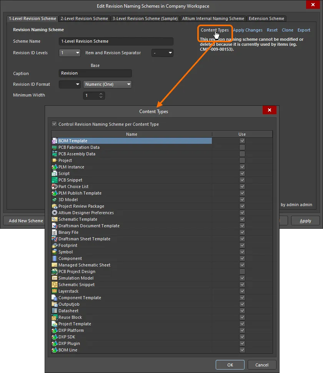Toggle Control Revision Naming Scheme per Content Type
Screen dimensions: 323x373
54,124
